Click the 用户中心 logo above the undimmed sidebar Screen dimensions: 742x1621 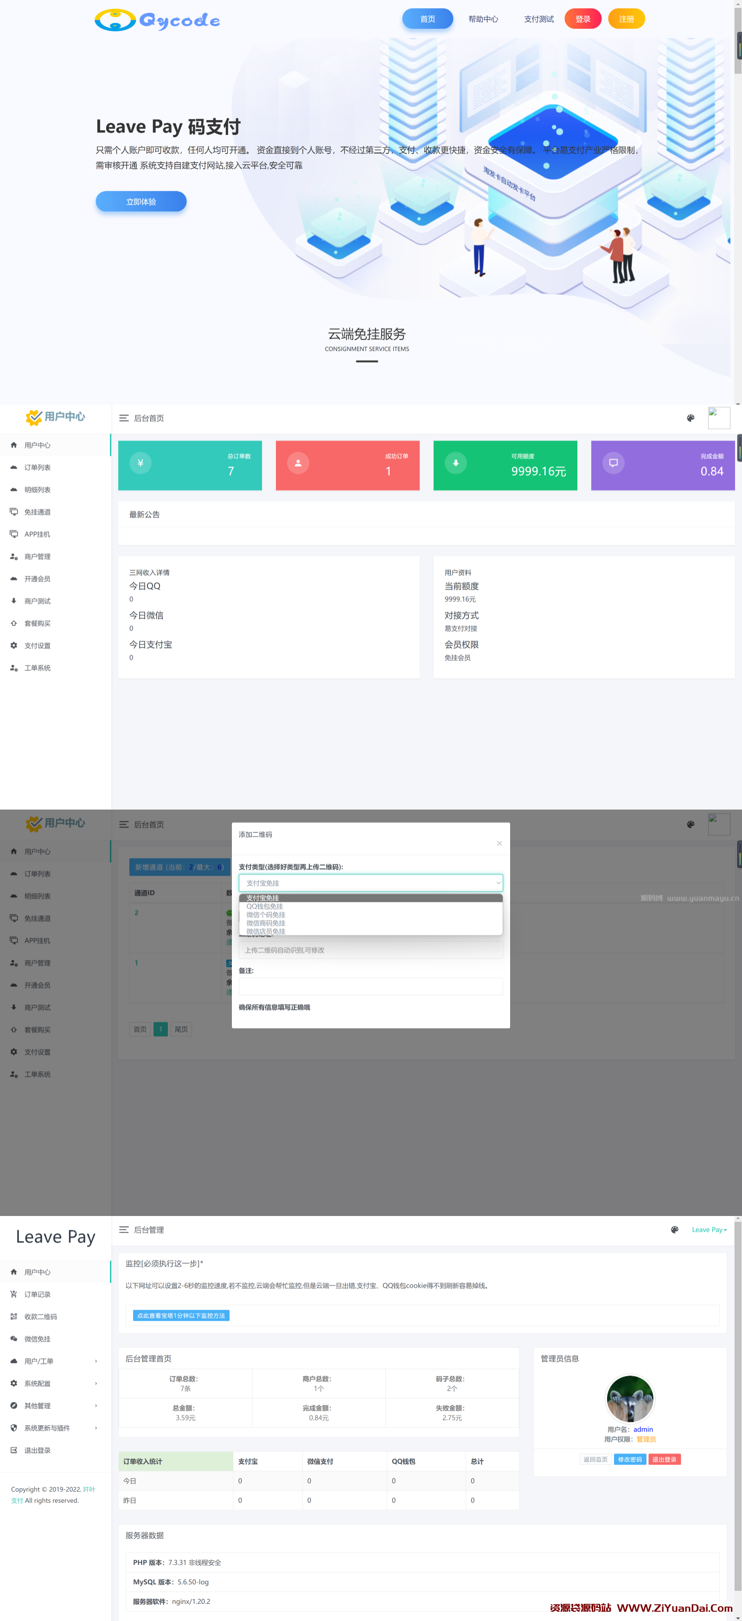55,417
